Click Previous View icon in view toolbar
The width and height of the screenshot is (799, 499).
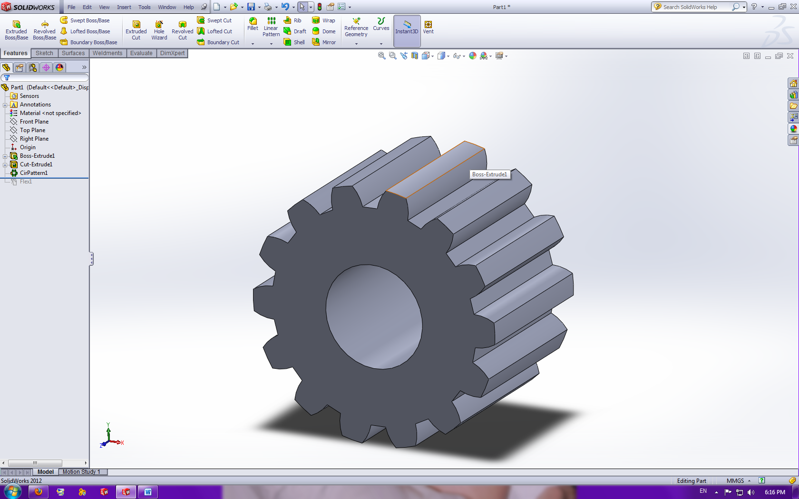(x=404, y=56)
